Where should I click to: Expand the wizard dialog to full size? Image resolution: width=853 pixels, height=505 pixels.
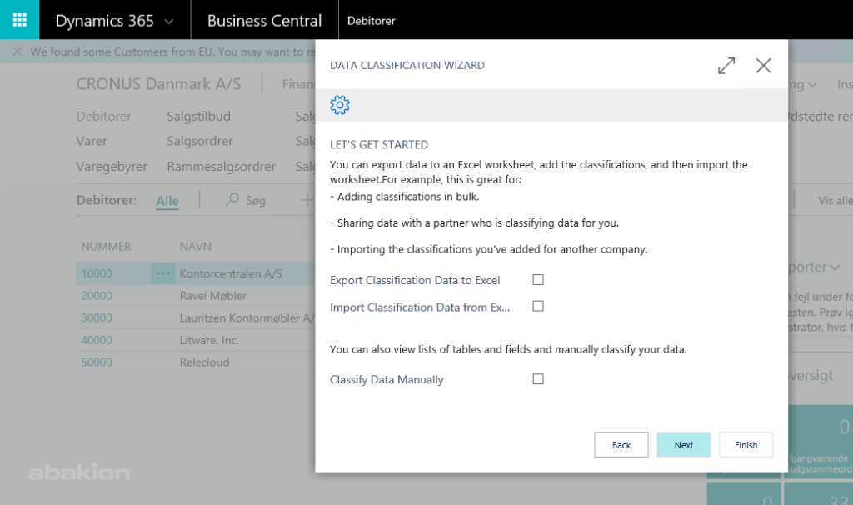(x=726, y=66)
